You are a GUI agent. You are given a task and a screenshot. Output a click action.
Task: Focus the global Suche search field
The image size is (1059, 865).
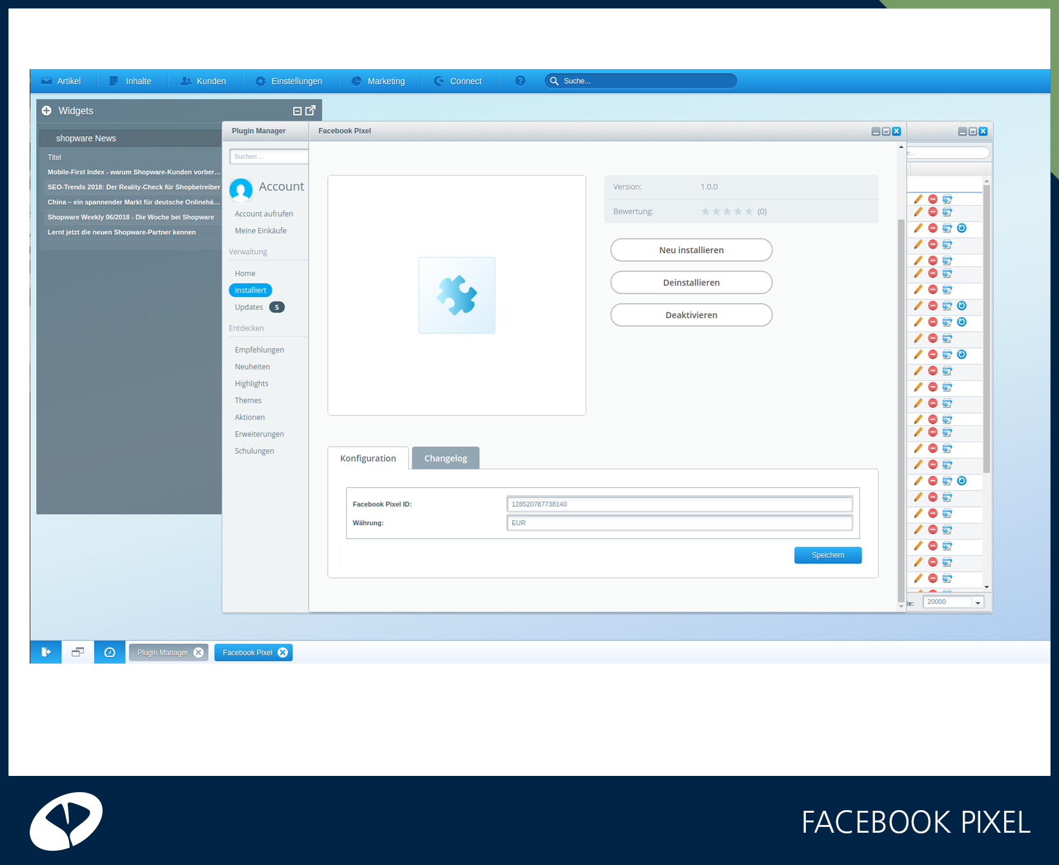point(641,81)
